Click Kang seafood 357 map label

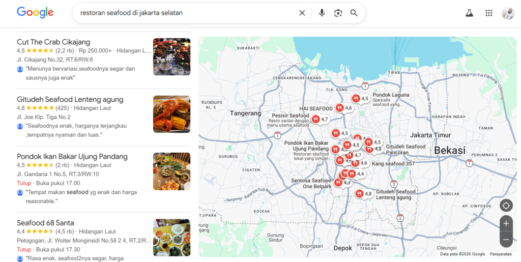393,164
